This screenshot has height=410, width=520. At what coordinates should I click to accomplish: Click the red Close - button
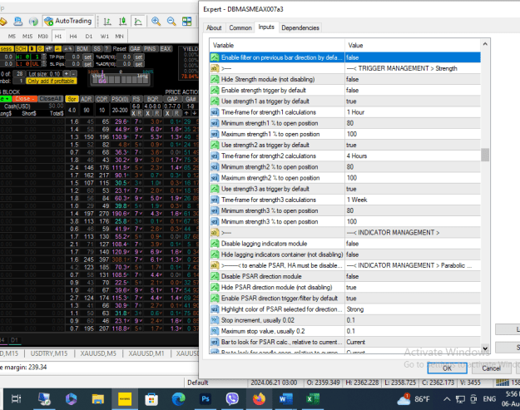click(25, 99)
